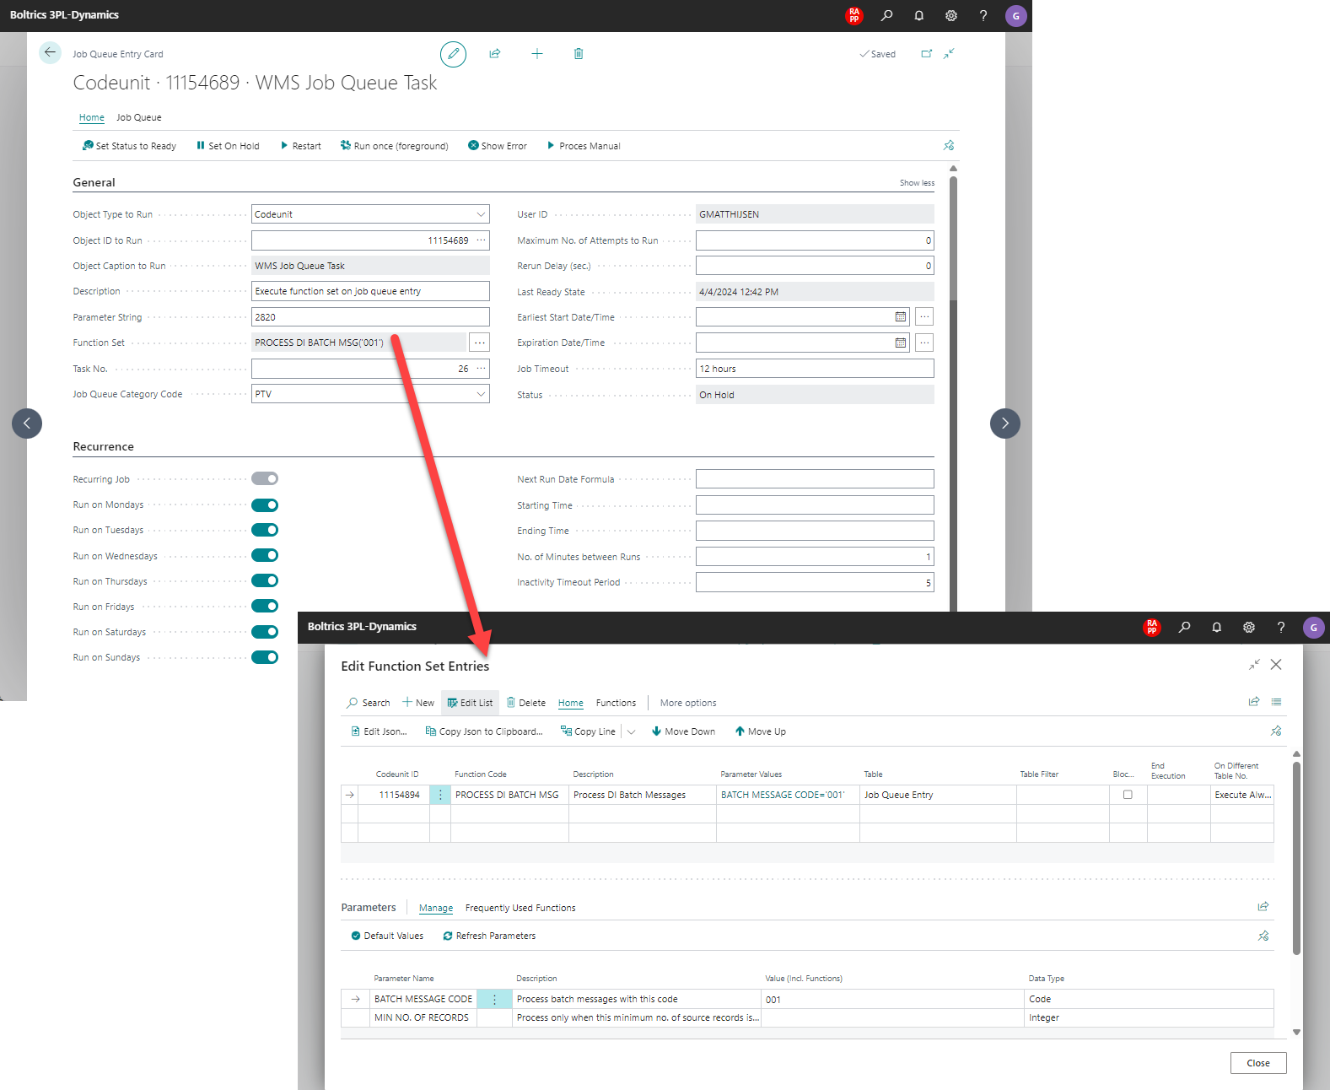The image size is (1330, 1090).
Task: Open Expiration Date/Time assist-edit dots
Action: click(x=924, y=343)
